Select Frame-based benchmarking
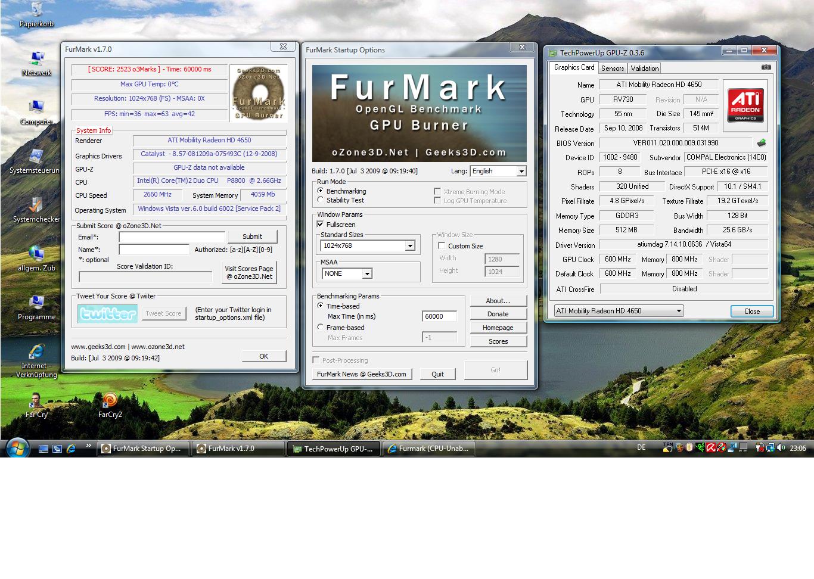The height and width of the screenshot is (579, 814). 321,328
